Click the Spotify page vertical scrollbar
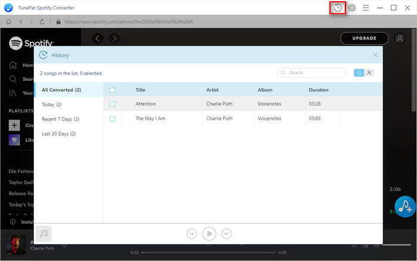The image size is (417, 261). pos(413,70)
